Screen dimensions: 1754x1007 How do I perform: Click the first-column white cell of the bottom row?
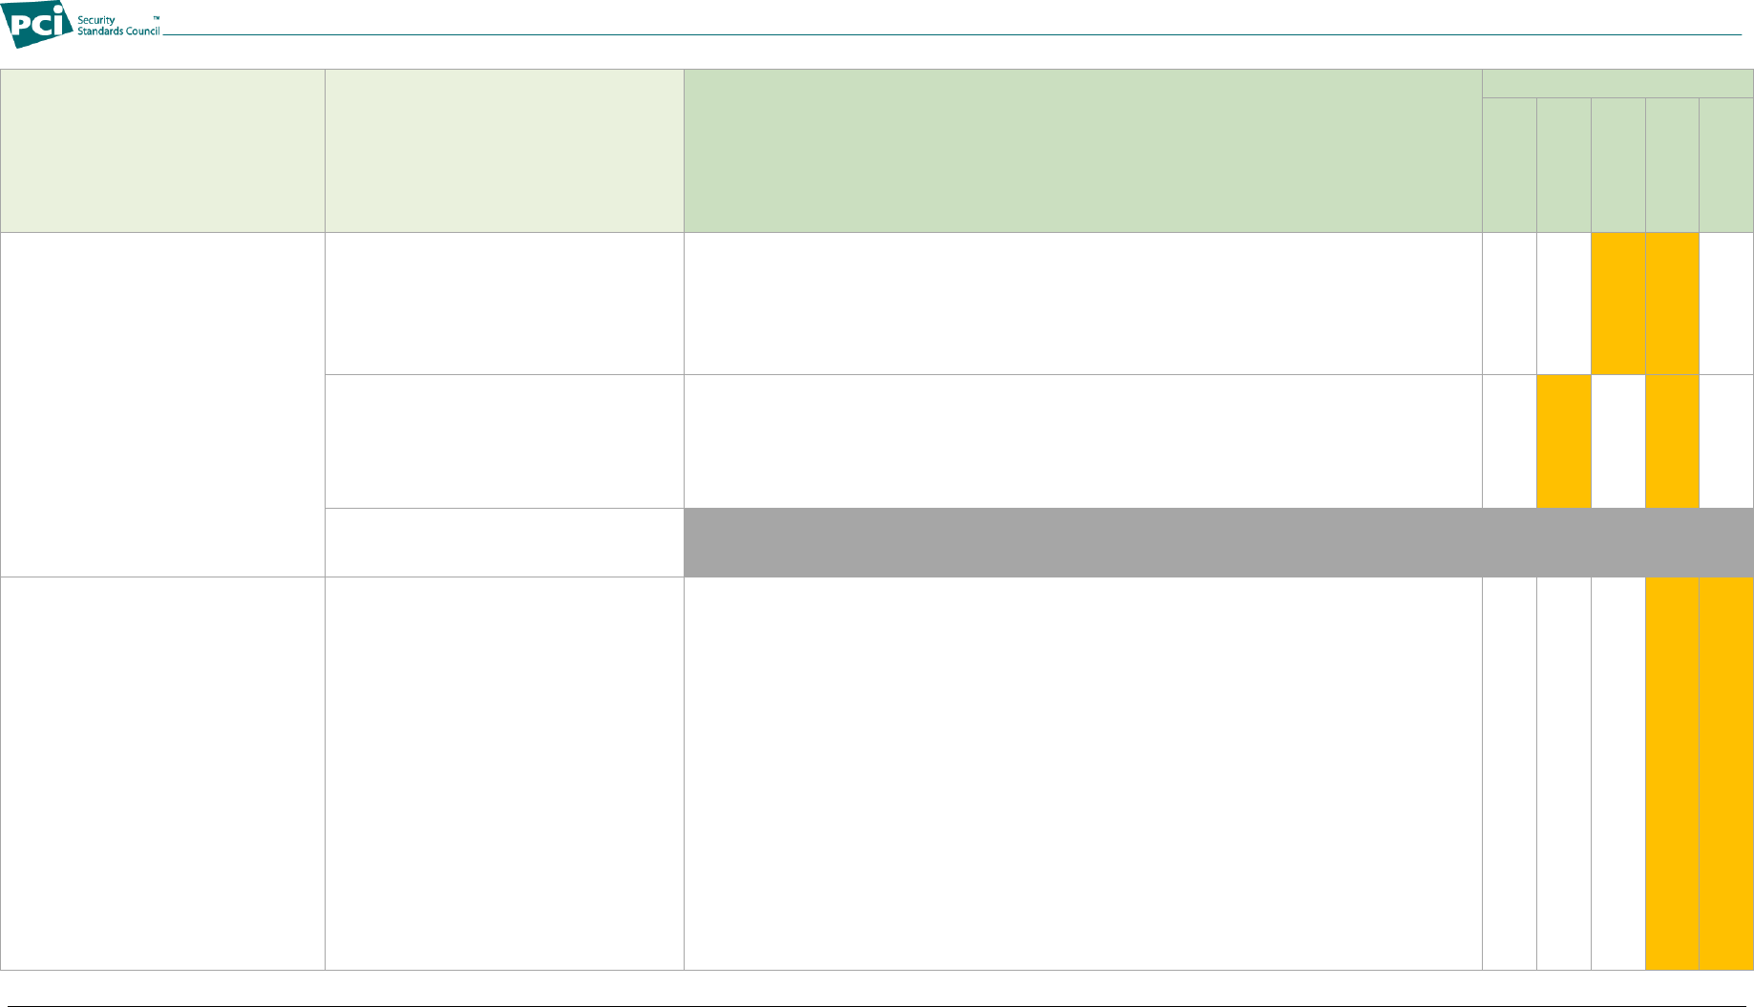coord(162,774)
